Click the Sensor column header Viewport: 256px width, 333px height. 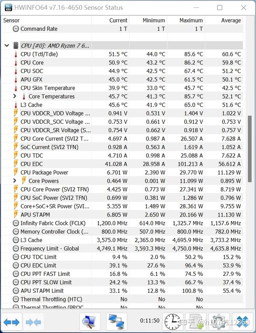point(12,20)
